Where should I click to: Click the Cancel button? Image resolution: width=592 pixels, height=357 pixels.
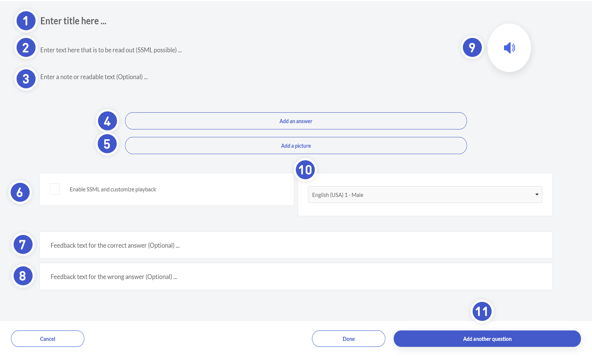coord(48,339)
